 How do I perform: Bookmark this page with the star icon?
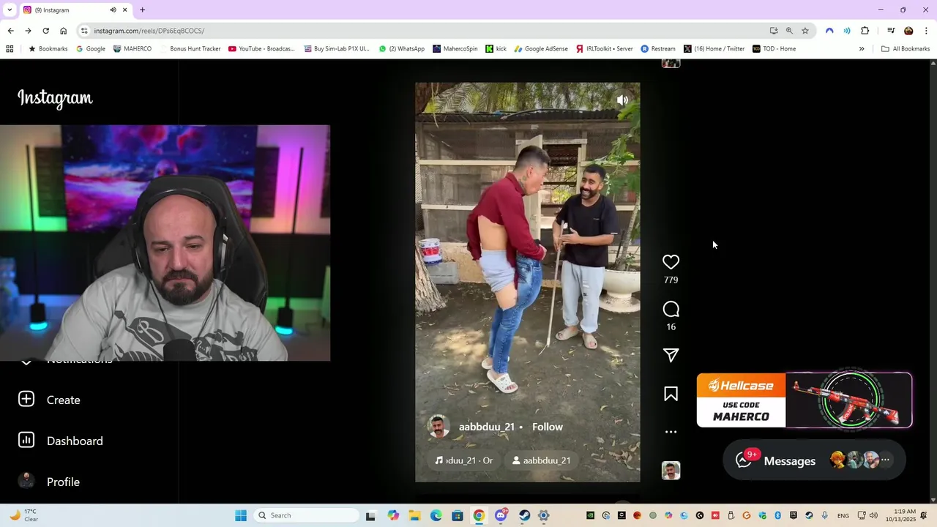[x=805, y=31]
